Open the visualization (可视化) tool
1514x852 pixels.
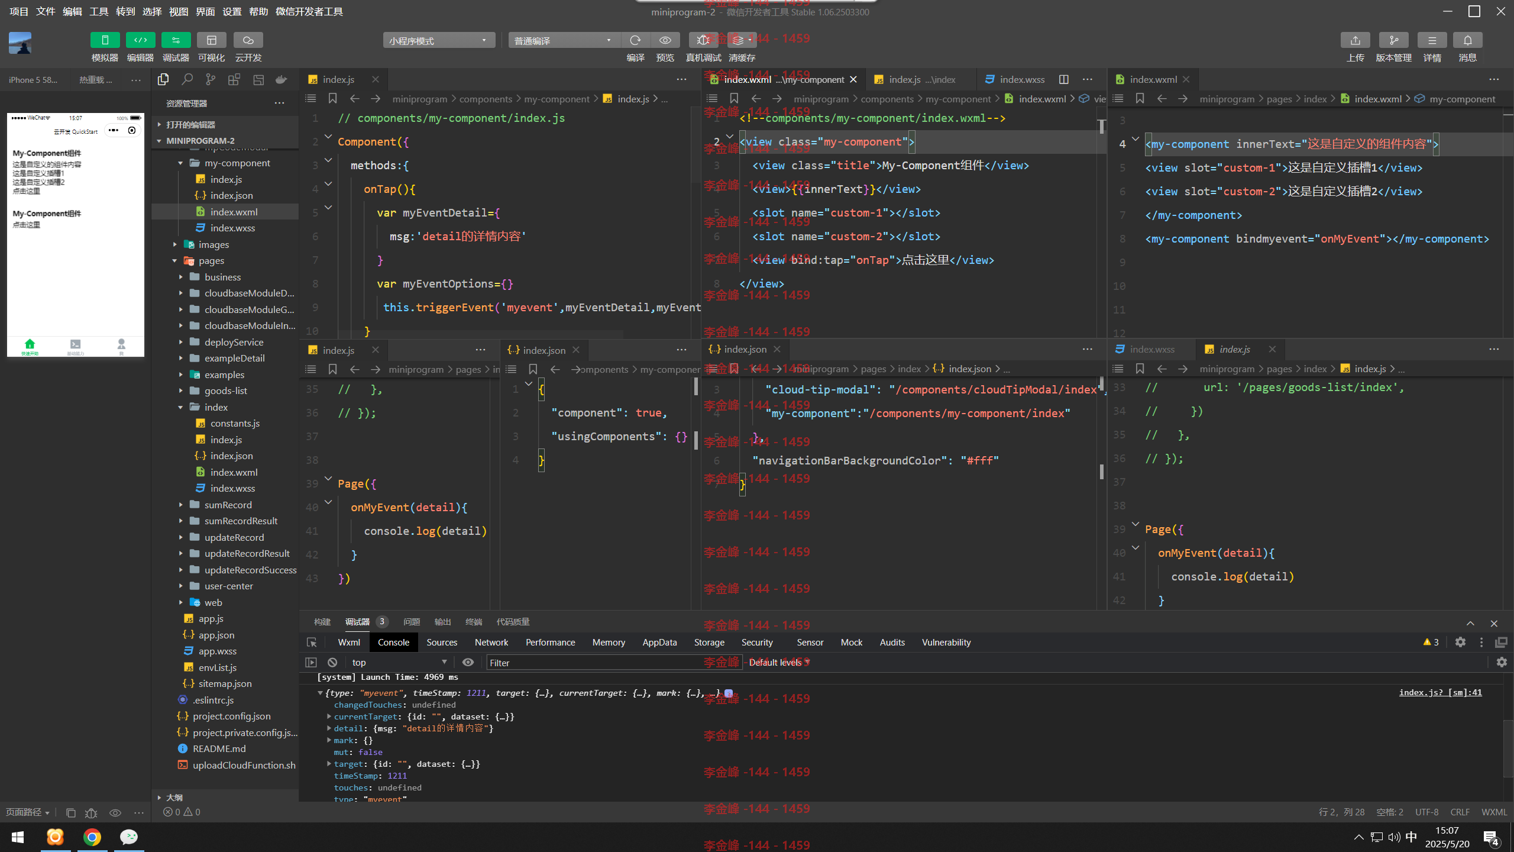coord(211,40)
